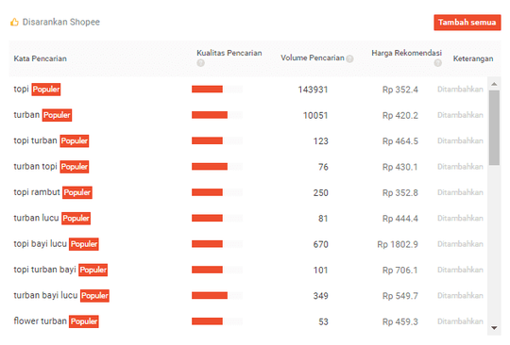Click Ditambahkan in the turban topi row
The width and height of the screenshot is (510, 345).
[460, 167]
